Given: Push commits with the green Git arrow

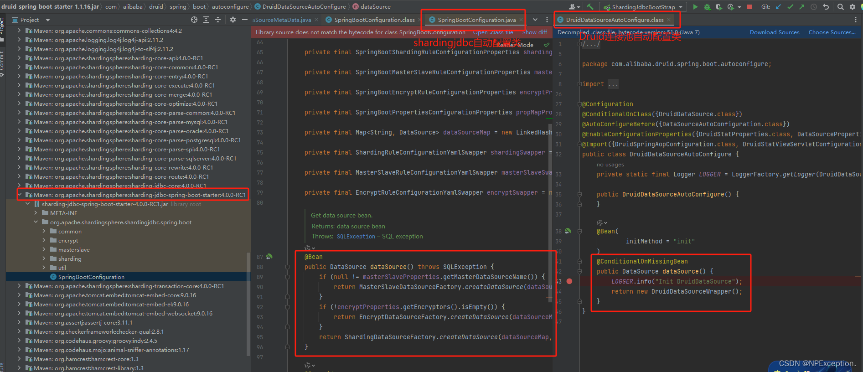Looking at the screenshot, I should pyautogui.click(x=802, y=7).
